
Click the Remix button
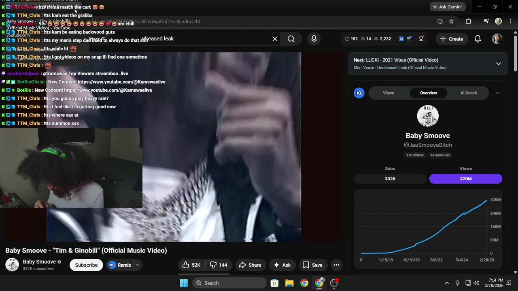[120, 265]
